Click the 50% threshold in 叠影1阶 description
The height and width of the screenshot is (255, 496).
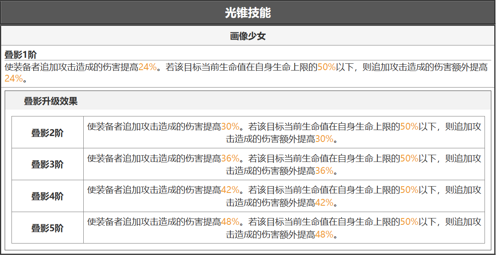pyautogui.click(x=326, y=67)
